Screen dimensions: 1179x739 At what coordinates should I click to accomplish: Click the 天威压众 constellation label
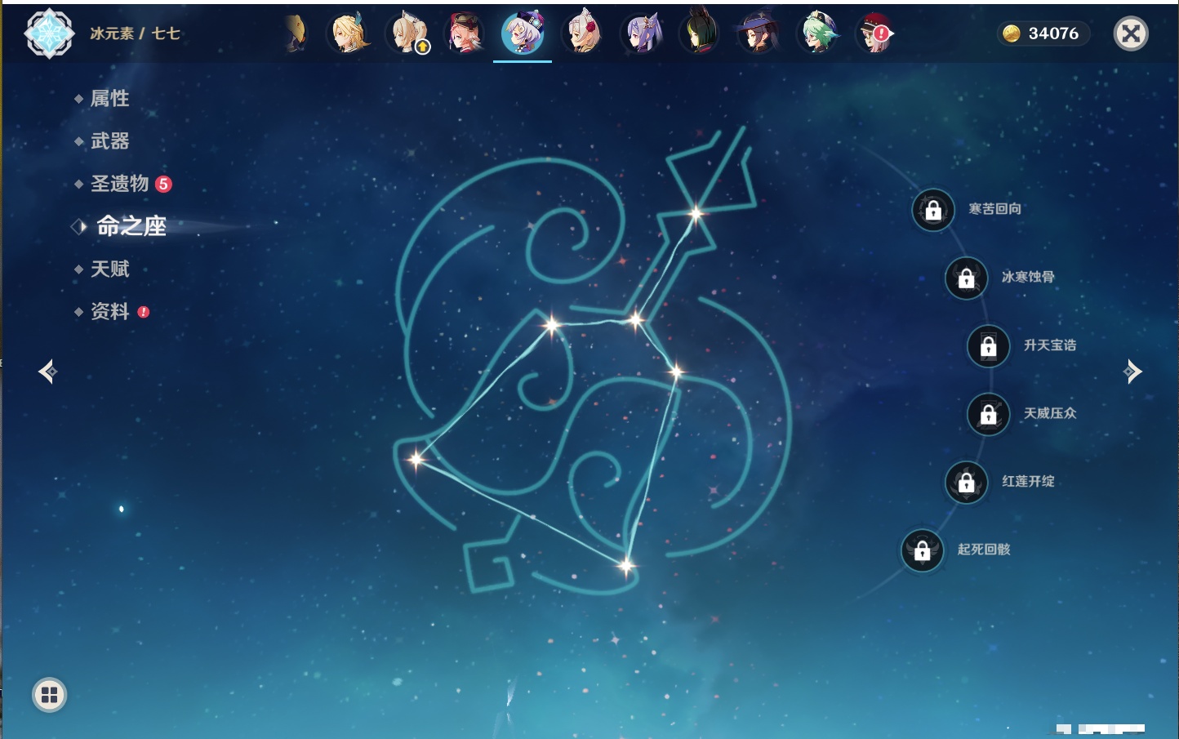tap(1050, 413)
